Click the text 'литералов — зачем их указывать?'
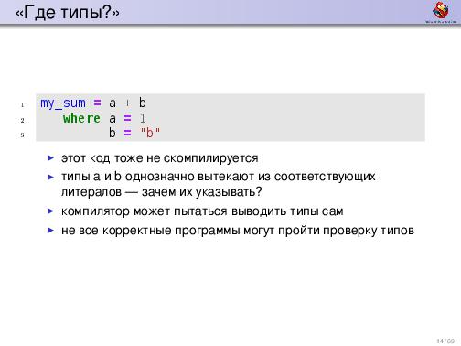461x346 pixels. click(x=162, y=192)
